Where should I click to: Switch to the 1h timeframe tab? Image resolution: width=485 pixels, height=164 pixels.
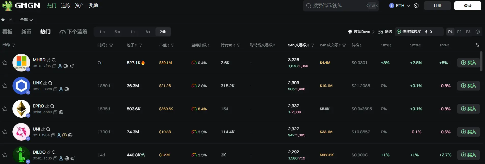(x=133, y=32)
